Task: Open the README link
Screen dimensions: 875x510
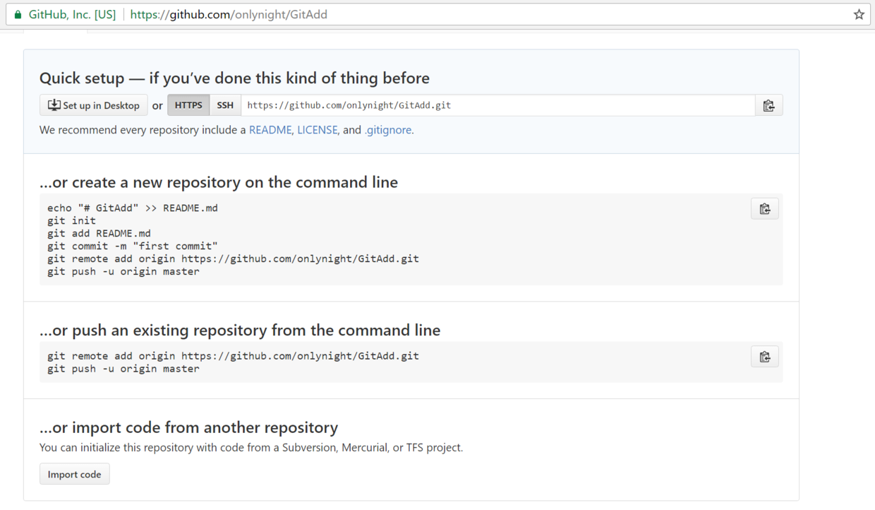Action: pos(270,130)
